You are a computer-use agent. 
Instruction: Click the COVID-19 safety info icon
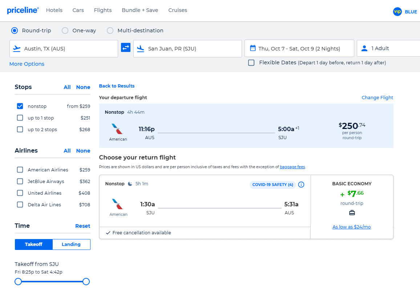[301, 185]
